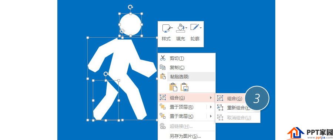Expand the 样式 dropdown arrow
Viewport: 333px width, 140px height.
(x=172, y=28)
